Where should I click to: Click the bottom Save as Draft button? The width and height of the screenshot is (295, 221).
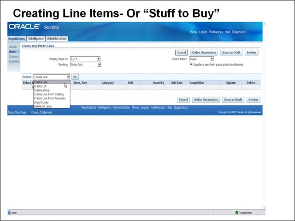[233, 99]
